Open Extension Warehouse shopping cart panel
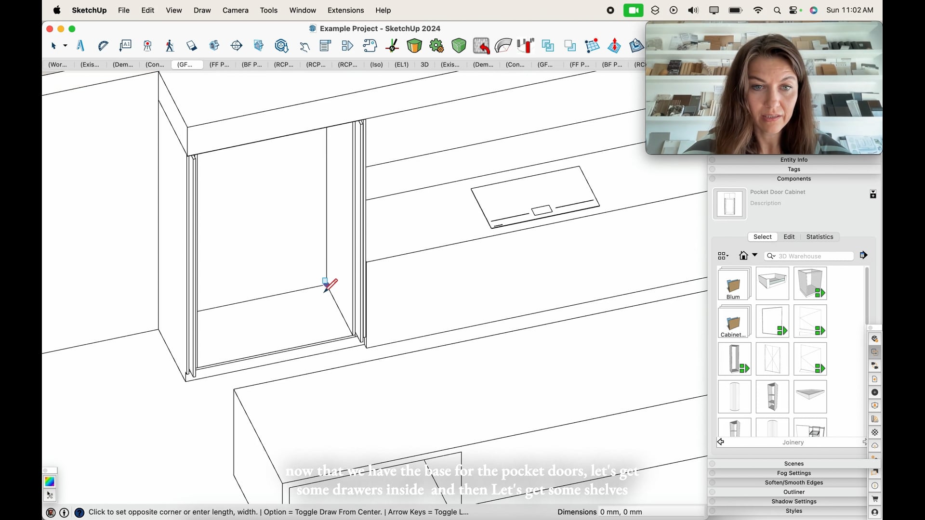925x520 pixels. click(875, 499)
